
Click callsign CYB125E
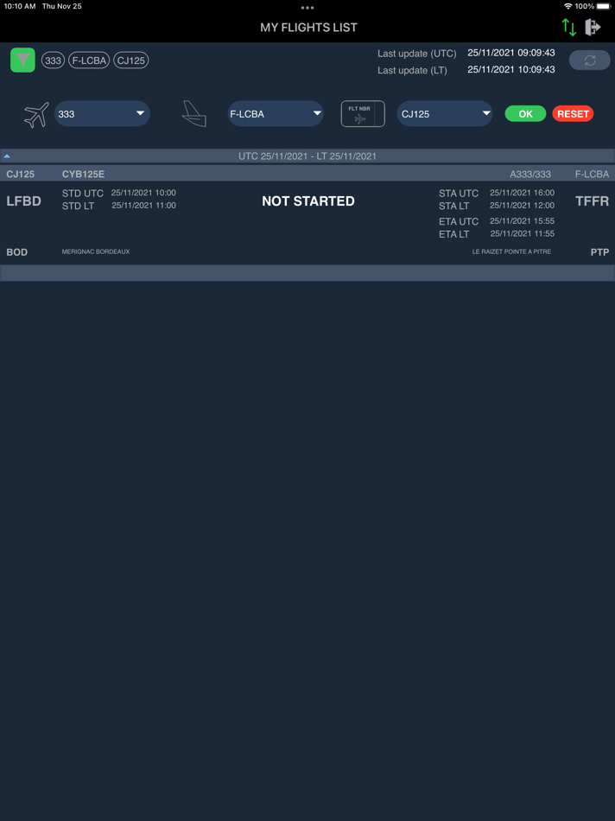pyautogui.click(x=83, y=174)
